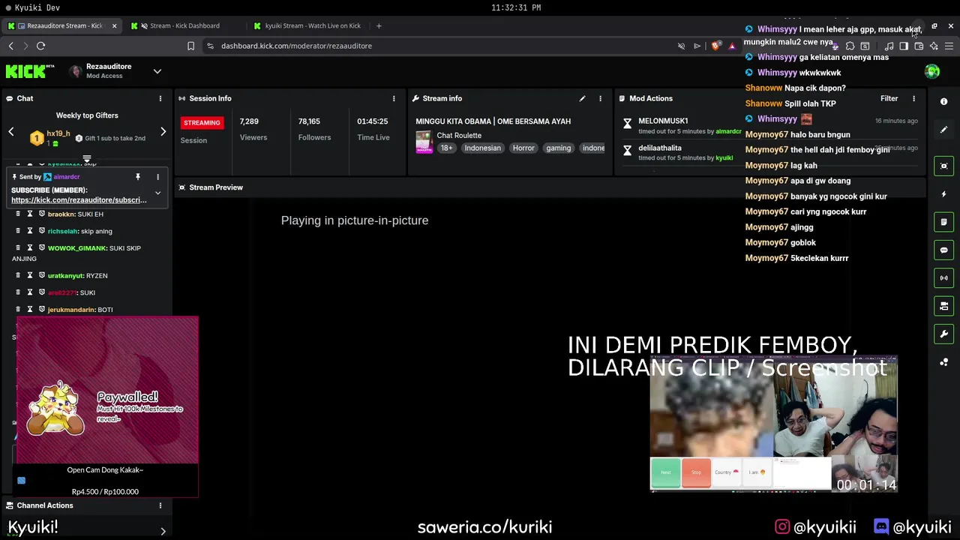This screenshot has height=540, width=960.
Task: Ban user uratkanyut with the shield icon
Action: pyautogui.click(x=42, y=275)
